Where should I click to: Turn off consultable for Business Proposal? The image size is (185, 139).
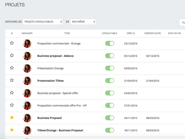point(109,118)
